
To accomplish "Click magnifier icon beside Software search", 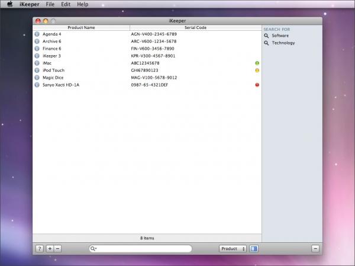I will pyautogui.click(x=266, y=36).
